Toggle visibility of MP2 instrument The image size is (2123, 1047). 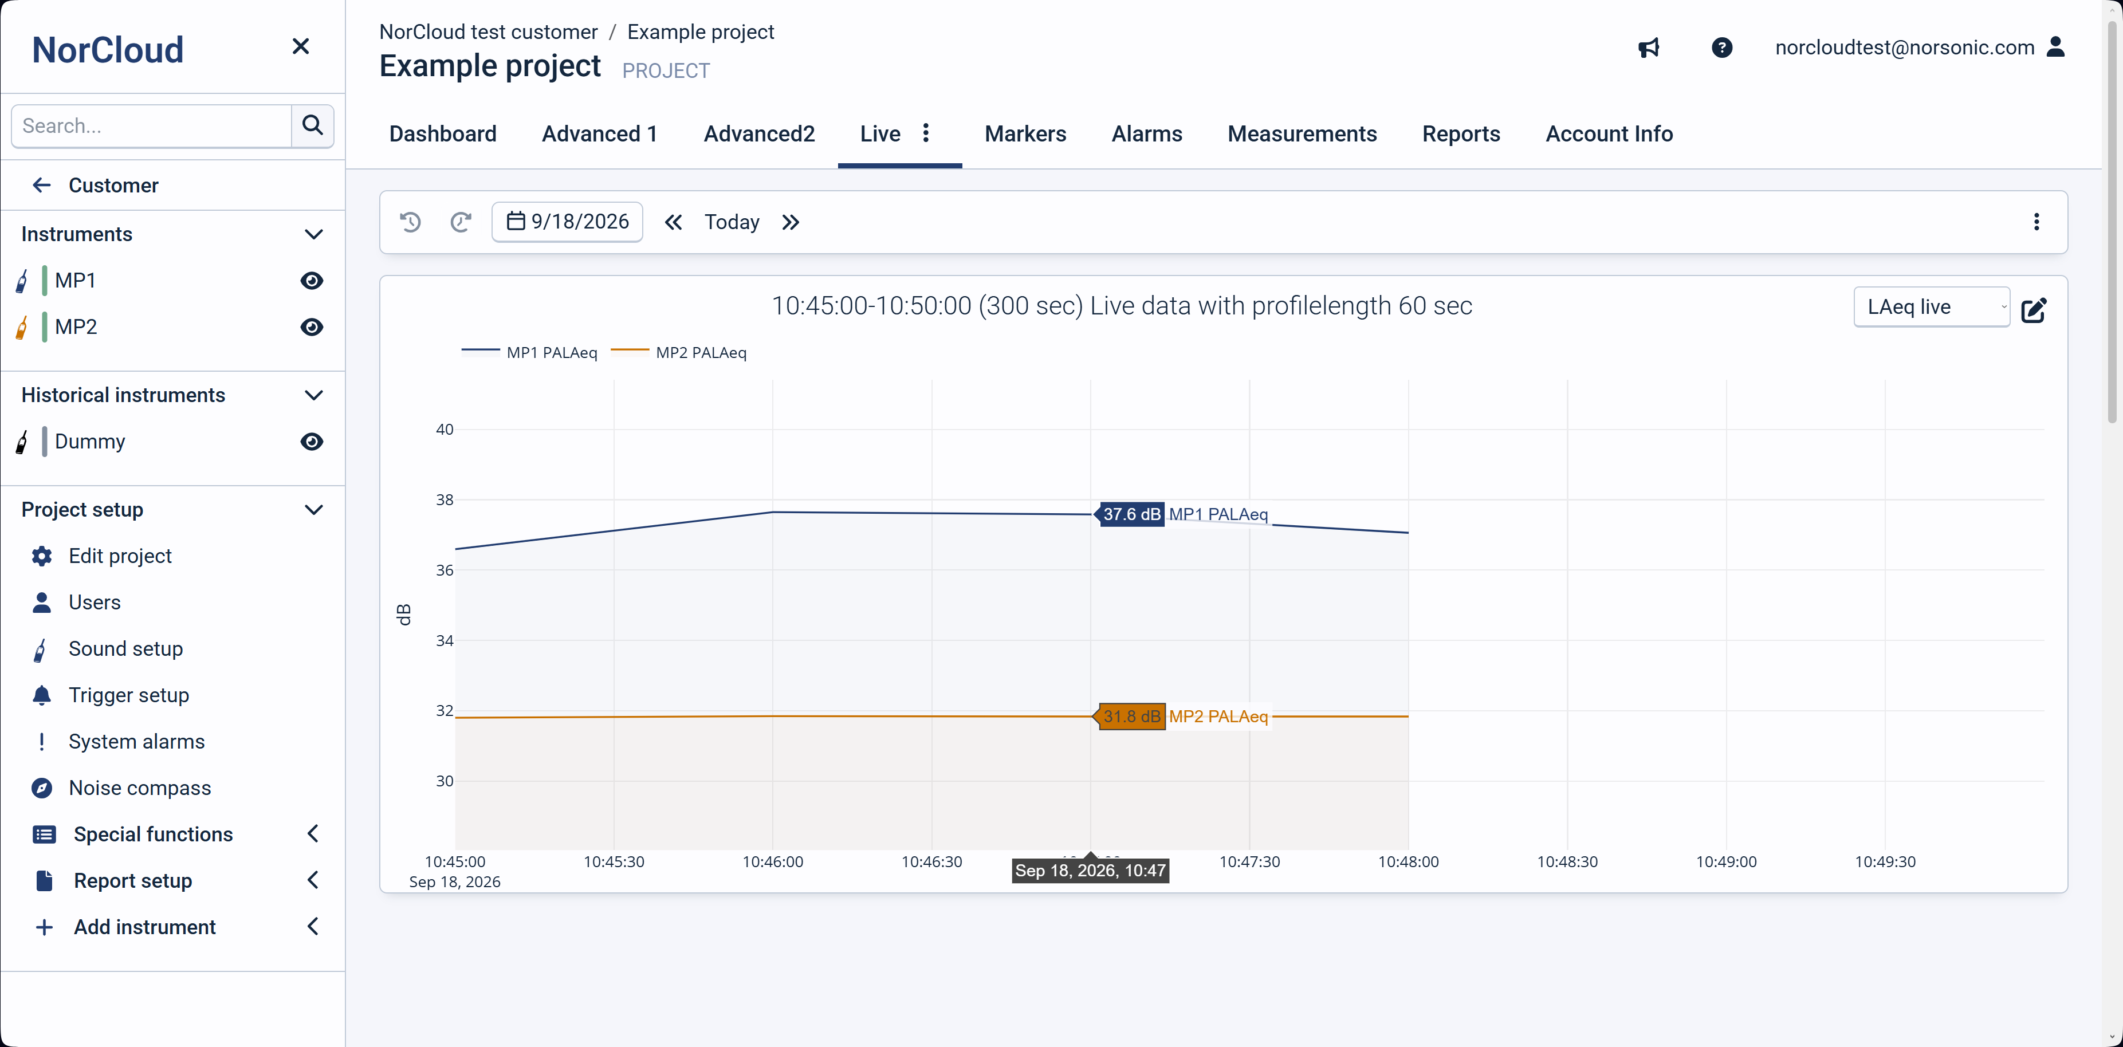pyautogui.click(x=312, y=327)
